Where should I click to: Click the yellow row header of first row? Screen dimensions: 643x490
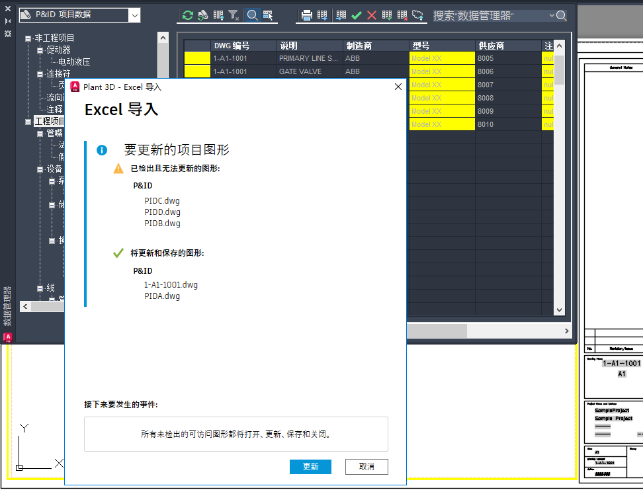click(197, 58)
